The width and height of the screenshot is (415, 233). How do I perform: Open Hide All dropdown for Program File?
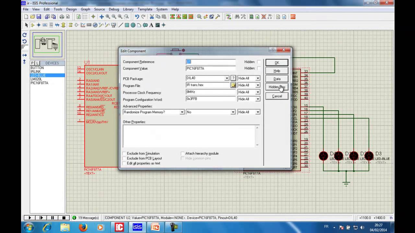point(258,85)
